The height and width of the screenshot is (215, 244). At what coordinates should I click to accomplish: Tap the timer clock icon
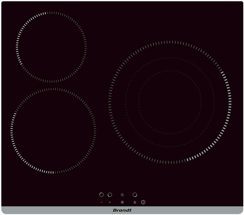pyautogui.click(x=122, y=195)
